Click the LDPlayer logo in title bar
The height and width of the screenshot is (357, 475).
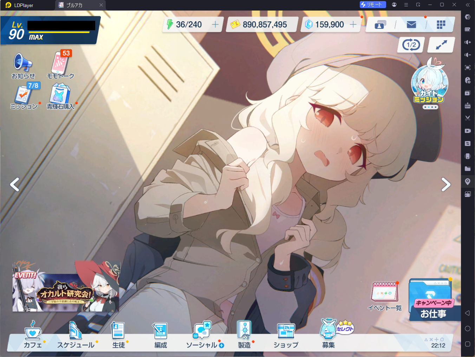tap(8, 5)
